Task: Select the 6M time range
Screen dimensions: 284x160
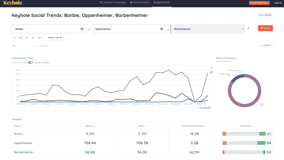Action: [x=33, y=38]
